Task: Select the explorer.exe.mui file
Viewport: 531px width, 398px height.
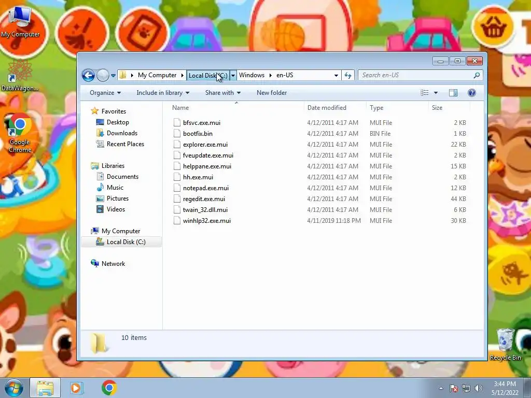Action: (205, 145)
